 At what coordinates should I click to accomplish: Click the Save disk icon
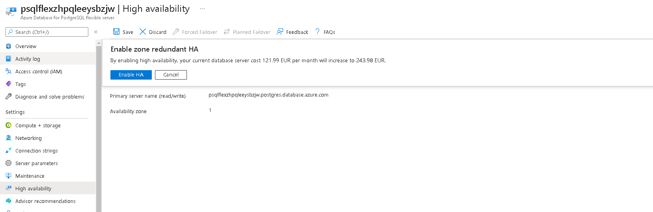coord(116,32)
